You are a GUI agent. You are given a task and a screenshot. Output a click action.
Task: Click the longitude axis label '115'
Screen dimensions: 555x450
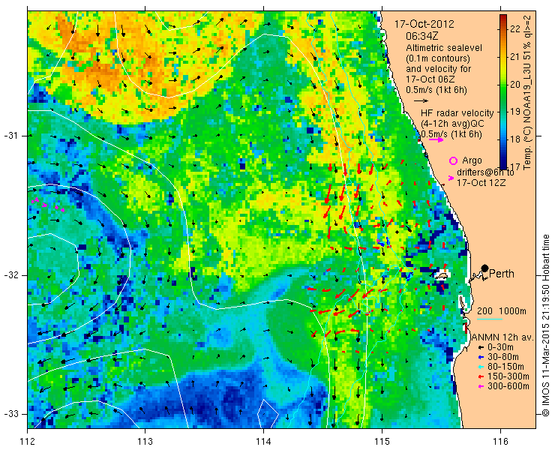click(382, 442)
